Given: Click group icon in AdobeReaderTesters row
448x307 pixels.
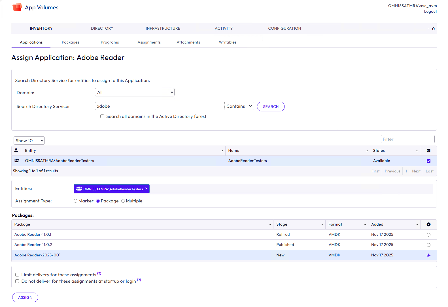Looking at the screenshot, I should (x=17, y=161).
